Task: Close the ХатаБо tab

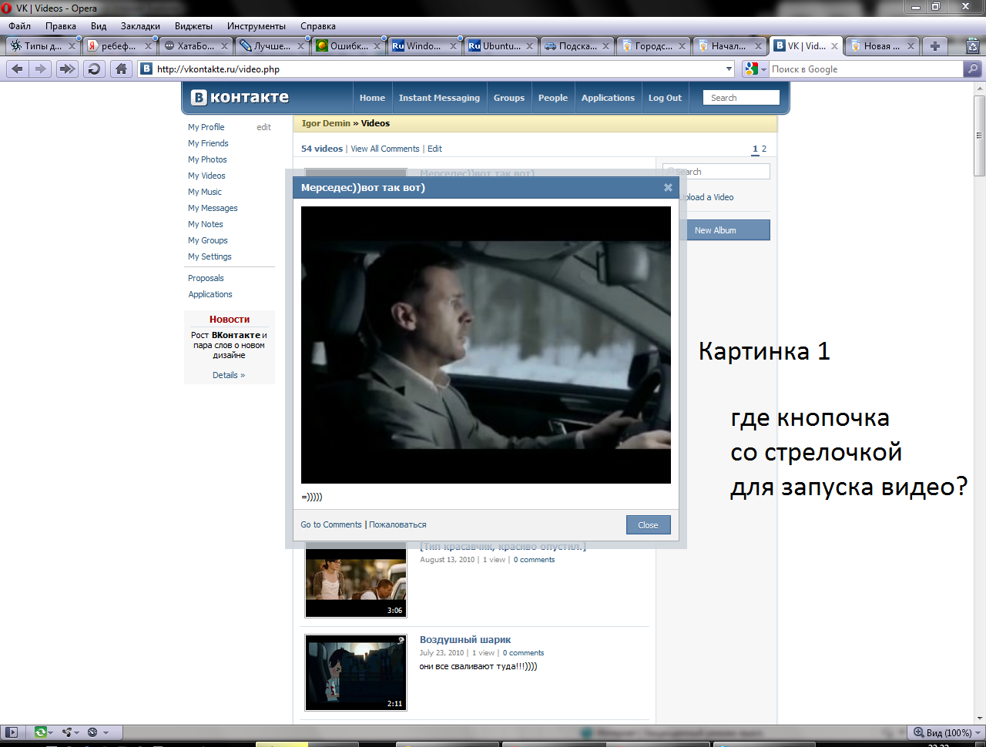Action: point(224,46)
